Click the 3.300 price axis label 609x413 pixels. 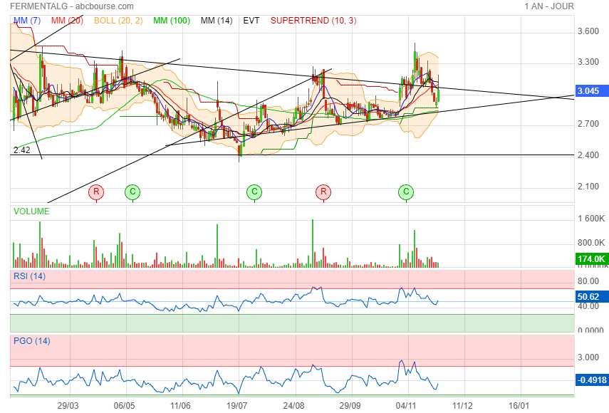pos(588,62)
